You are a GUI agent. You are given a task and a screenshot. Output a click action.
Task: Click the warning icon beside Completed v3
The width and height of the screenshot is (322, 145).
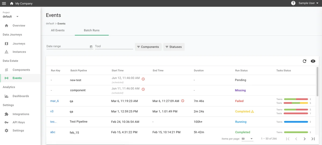[252, 111]
